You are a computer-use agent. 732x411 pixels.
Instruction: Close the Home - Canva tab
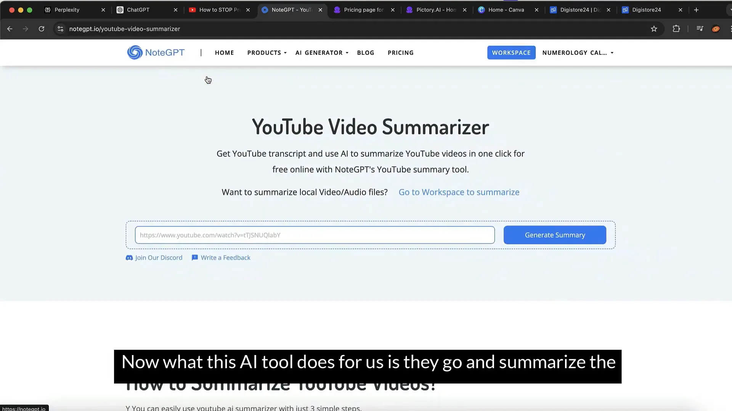536,10
